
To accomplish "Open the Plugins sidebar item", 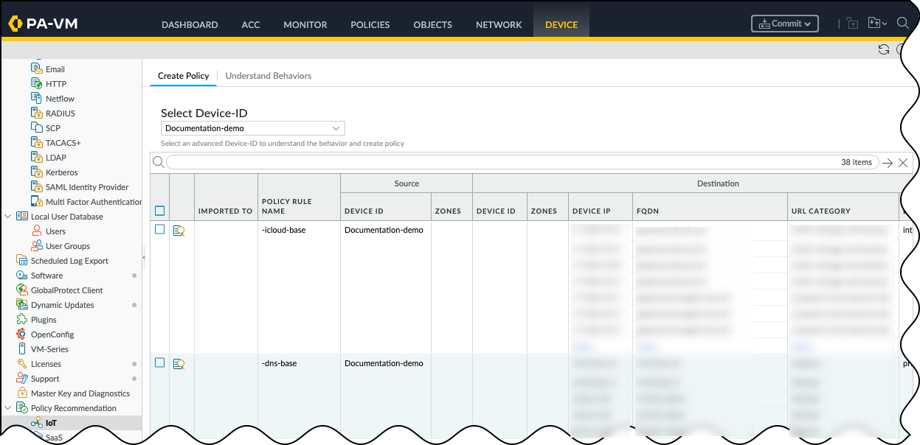I will [44, 320].
